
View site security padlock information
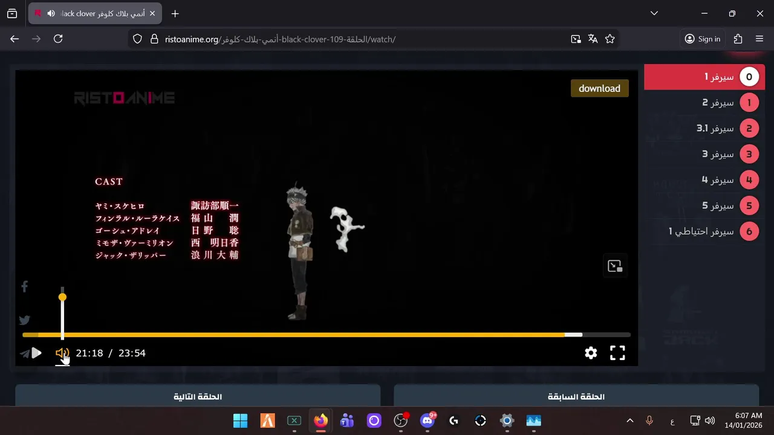click(x=154, y=39)
